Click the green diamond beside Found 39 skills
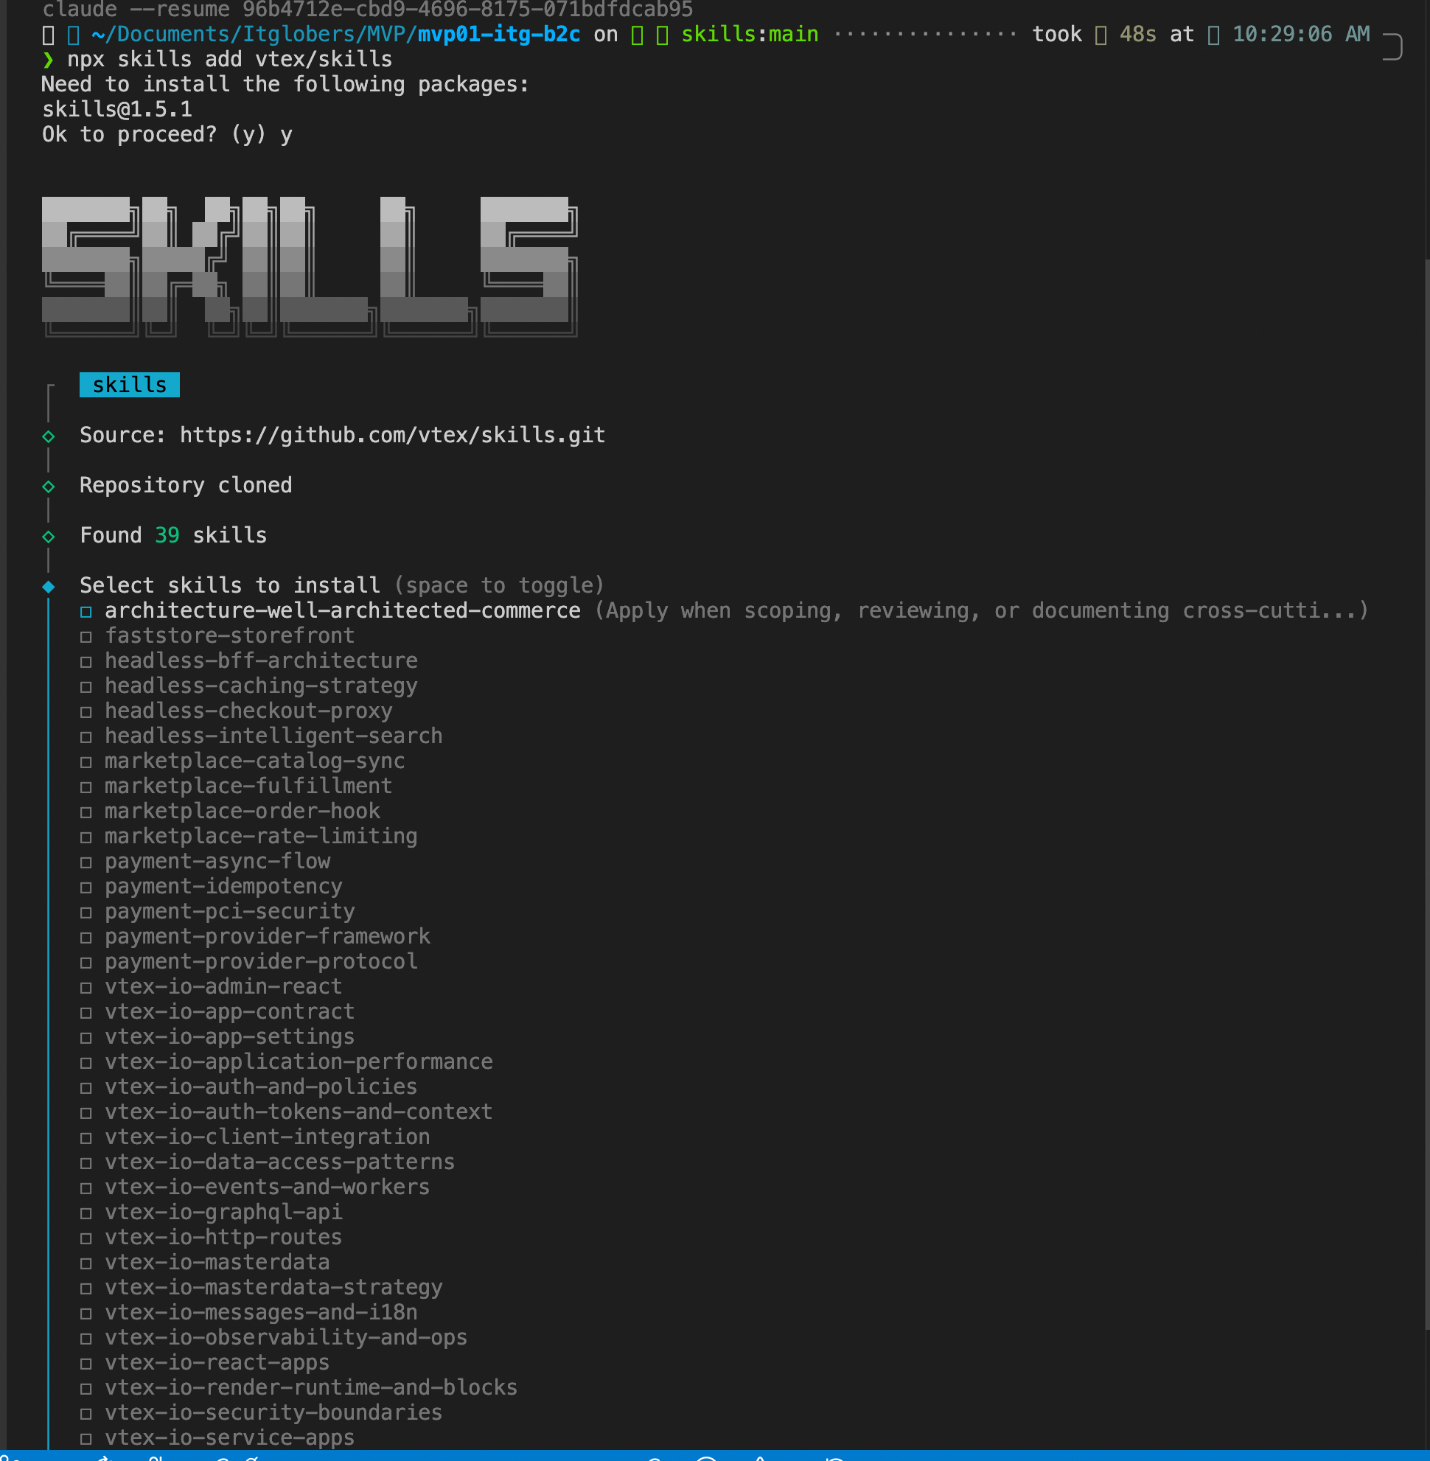 [49, 537]
